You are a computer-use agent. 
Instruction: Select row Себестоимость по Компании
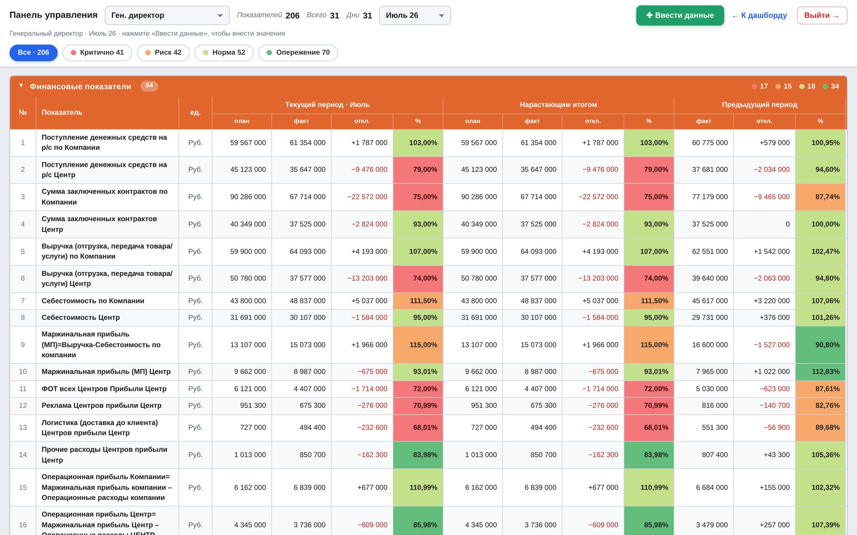428,301
